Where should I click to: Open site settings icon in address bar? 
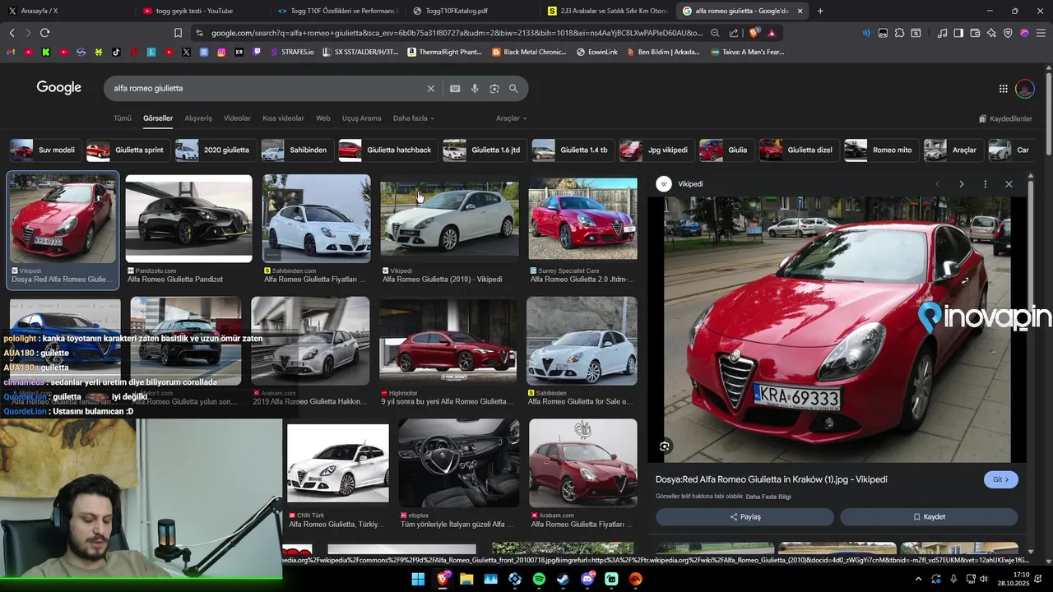pos(199,33)
